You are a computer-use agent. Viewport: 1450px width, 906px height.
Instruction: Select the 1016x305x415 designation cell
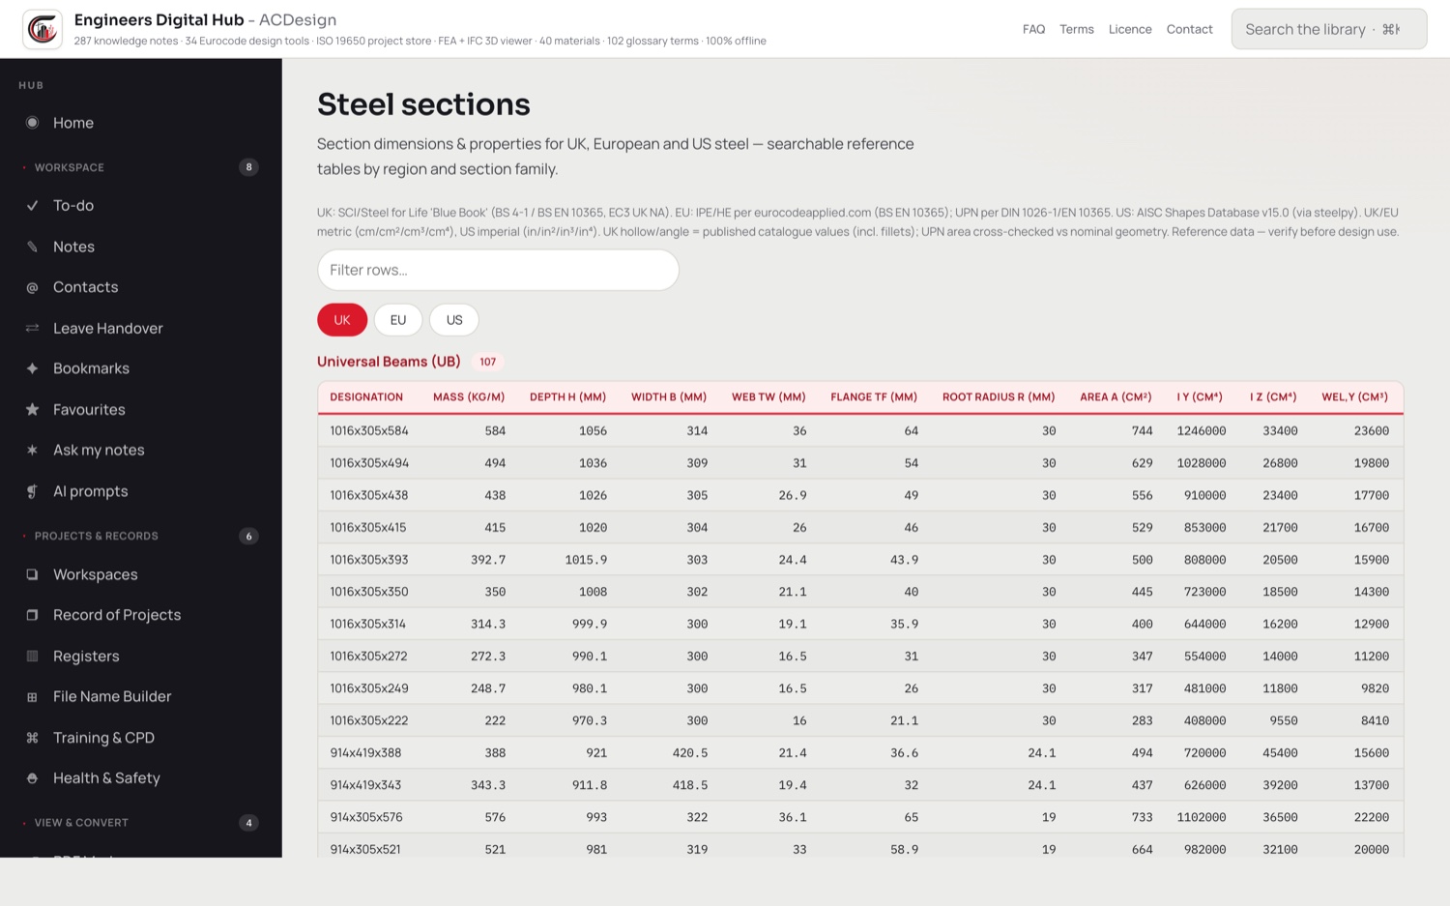[368, 527]
